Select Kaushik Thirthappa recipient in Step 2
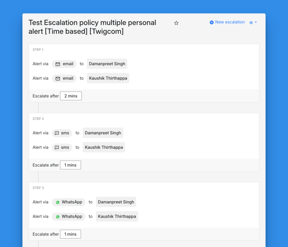 coord(104,147)
